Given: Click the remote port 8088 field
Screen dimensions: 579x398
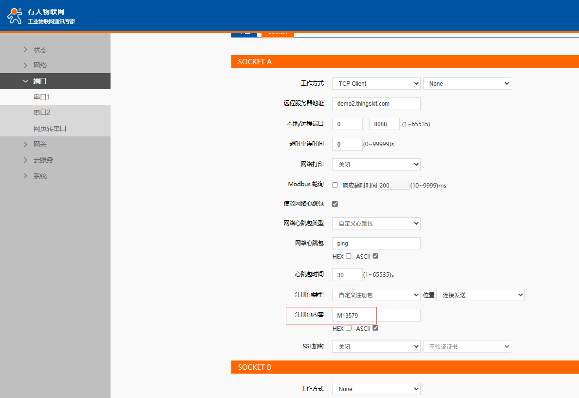Looking at the screenshot, I should click(x=384, y=124).
